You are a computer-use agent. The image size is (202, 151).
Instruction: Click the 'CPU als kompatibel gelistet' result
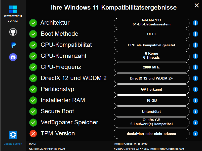151,45
